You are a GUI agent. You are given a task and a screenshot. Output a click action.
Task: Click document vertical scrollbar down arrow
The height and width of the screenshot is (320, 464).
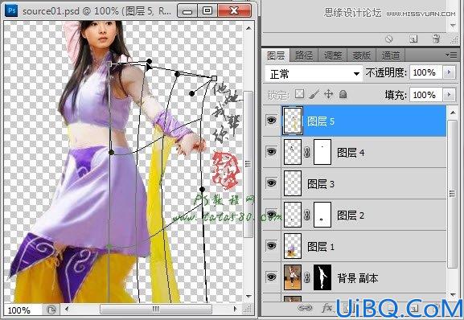point(248,296)
